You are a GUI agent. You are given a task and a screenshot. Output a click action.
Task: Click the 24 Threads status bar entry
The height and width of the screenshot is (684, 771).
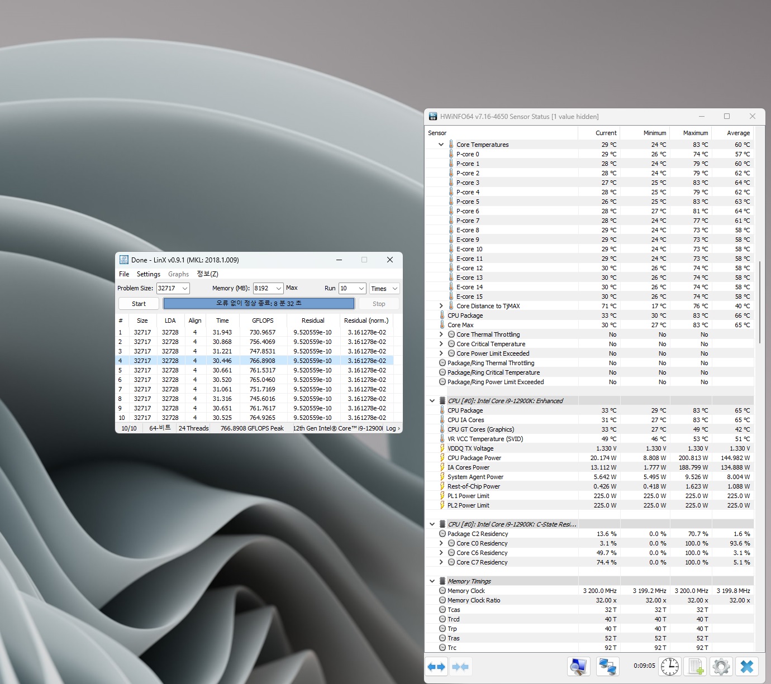coord(193,428)
